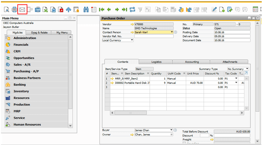Open Tax Code dropdown for row 1
This screenshot has width=262, height=145.
(x=236, y=78)
